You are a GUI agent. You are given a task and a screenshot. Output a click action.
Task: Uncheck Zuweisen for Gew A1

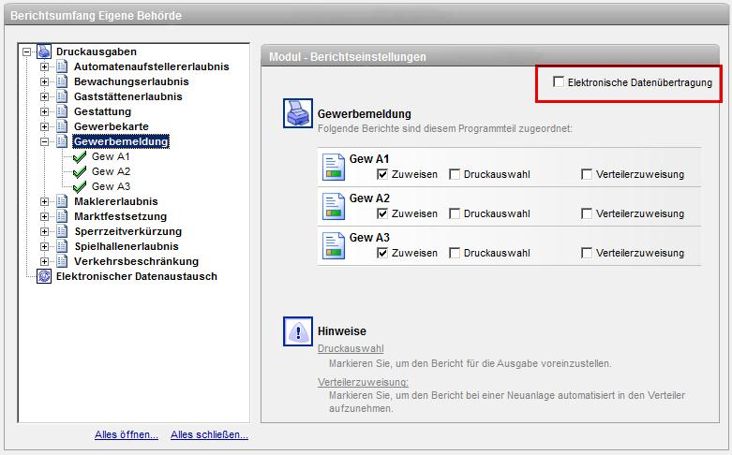pos(382,174)
